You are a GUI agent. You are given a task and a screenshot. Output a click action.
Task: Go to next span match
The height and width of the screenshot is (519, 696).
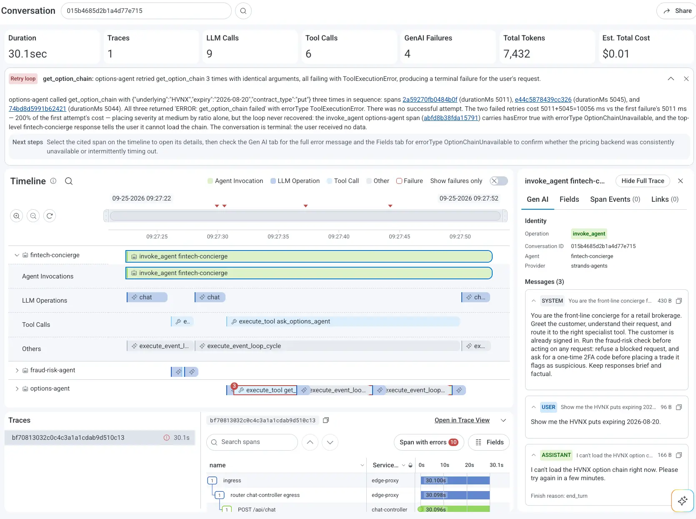[330, 442]
